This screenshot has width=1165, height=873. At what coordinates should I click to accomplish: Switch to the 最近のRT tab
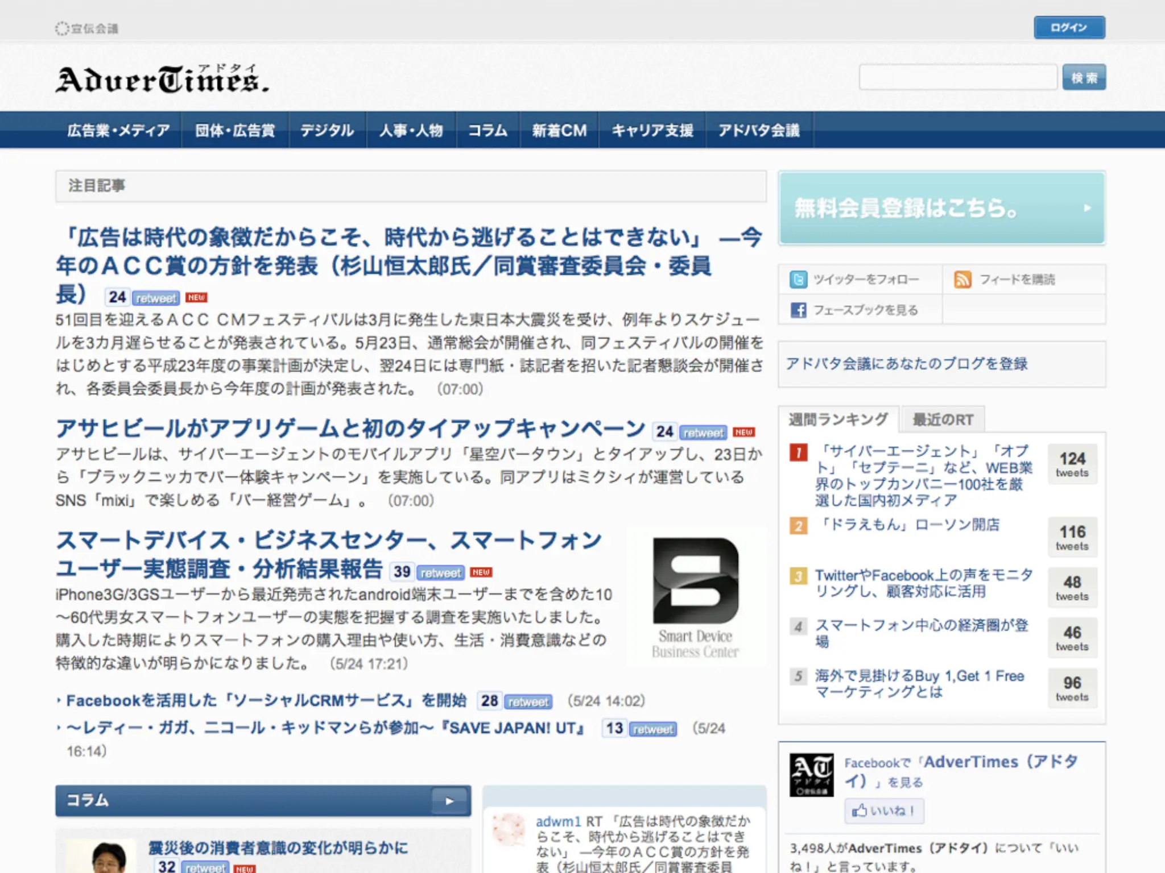(943, 420)
